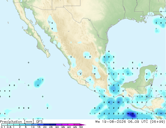Pick the 45–50 mm legend color swatch
The width and height of the screenshot is (166, 128).
(x=77, y=125)
